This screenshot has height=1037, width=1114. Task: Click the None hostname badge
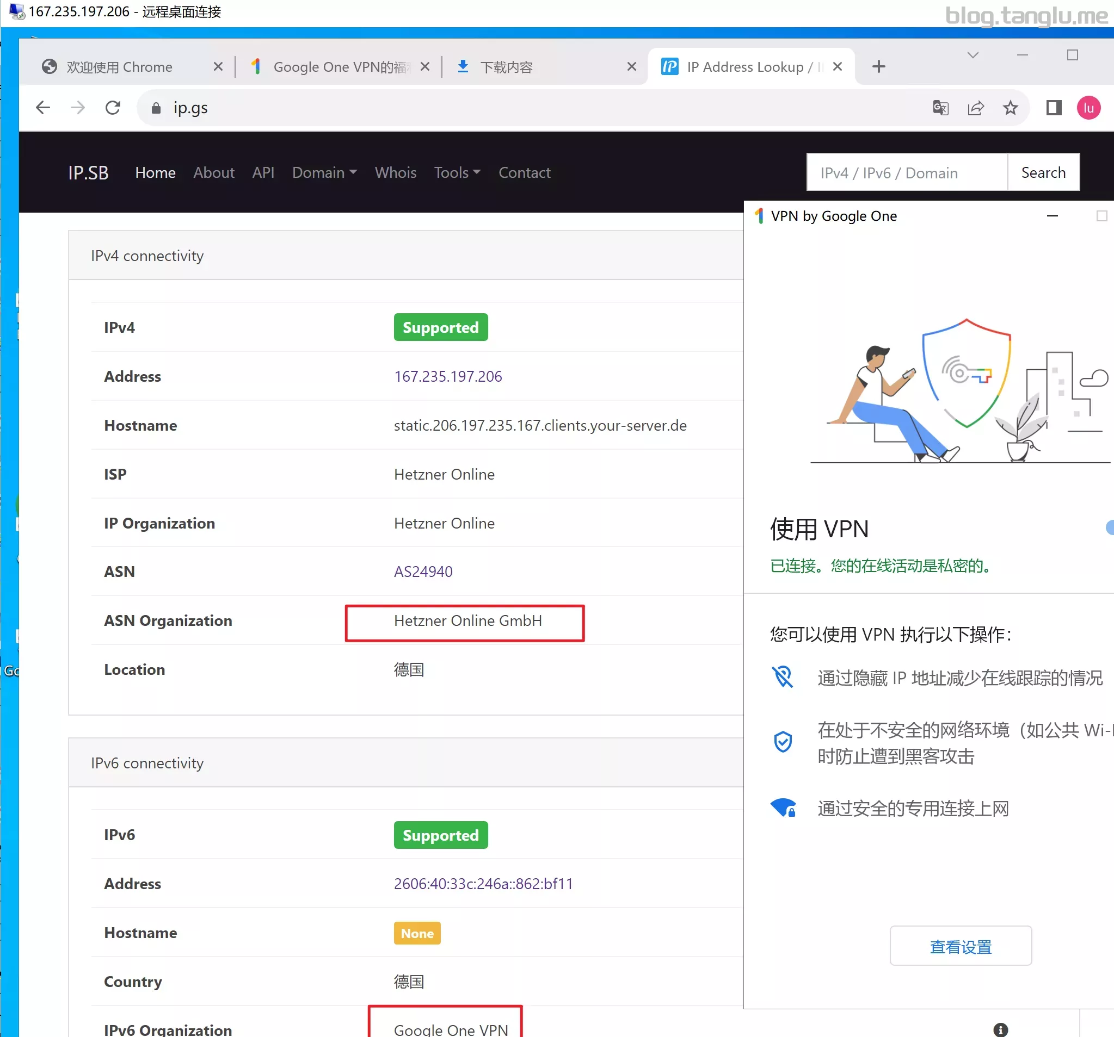pyautogui.click(x=417, y=933)
